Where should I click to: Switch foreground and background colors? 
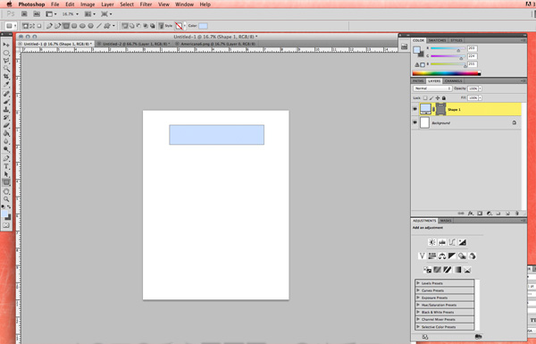click(x=9, y=207)
